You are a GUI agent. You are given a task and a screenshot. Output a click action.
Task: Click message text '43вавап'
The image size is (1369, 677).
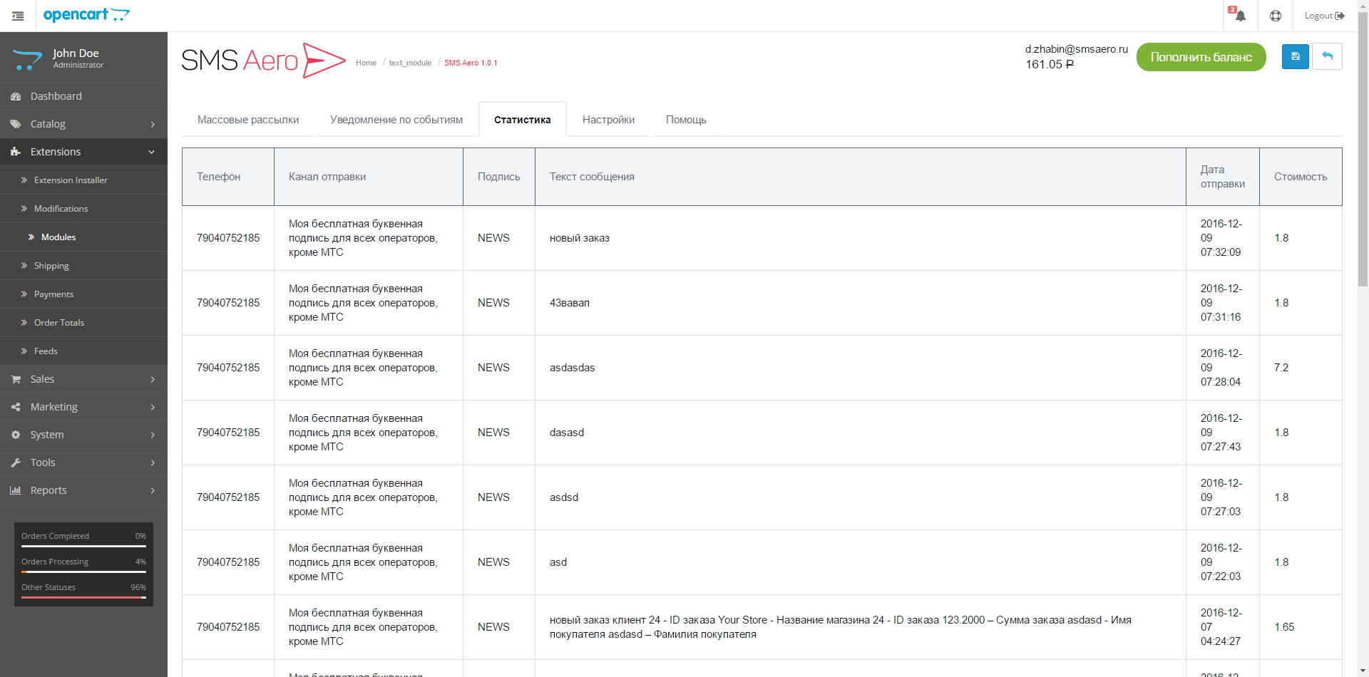pyautogui.click(x=570, y=303)
